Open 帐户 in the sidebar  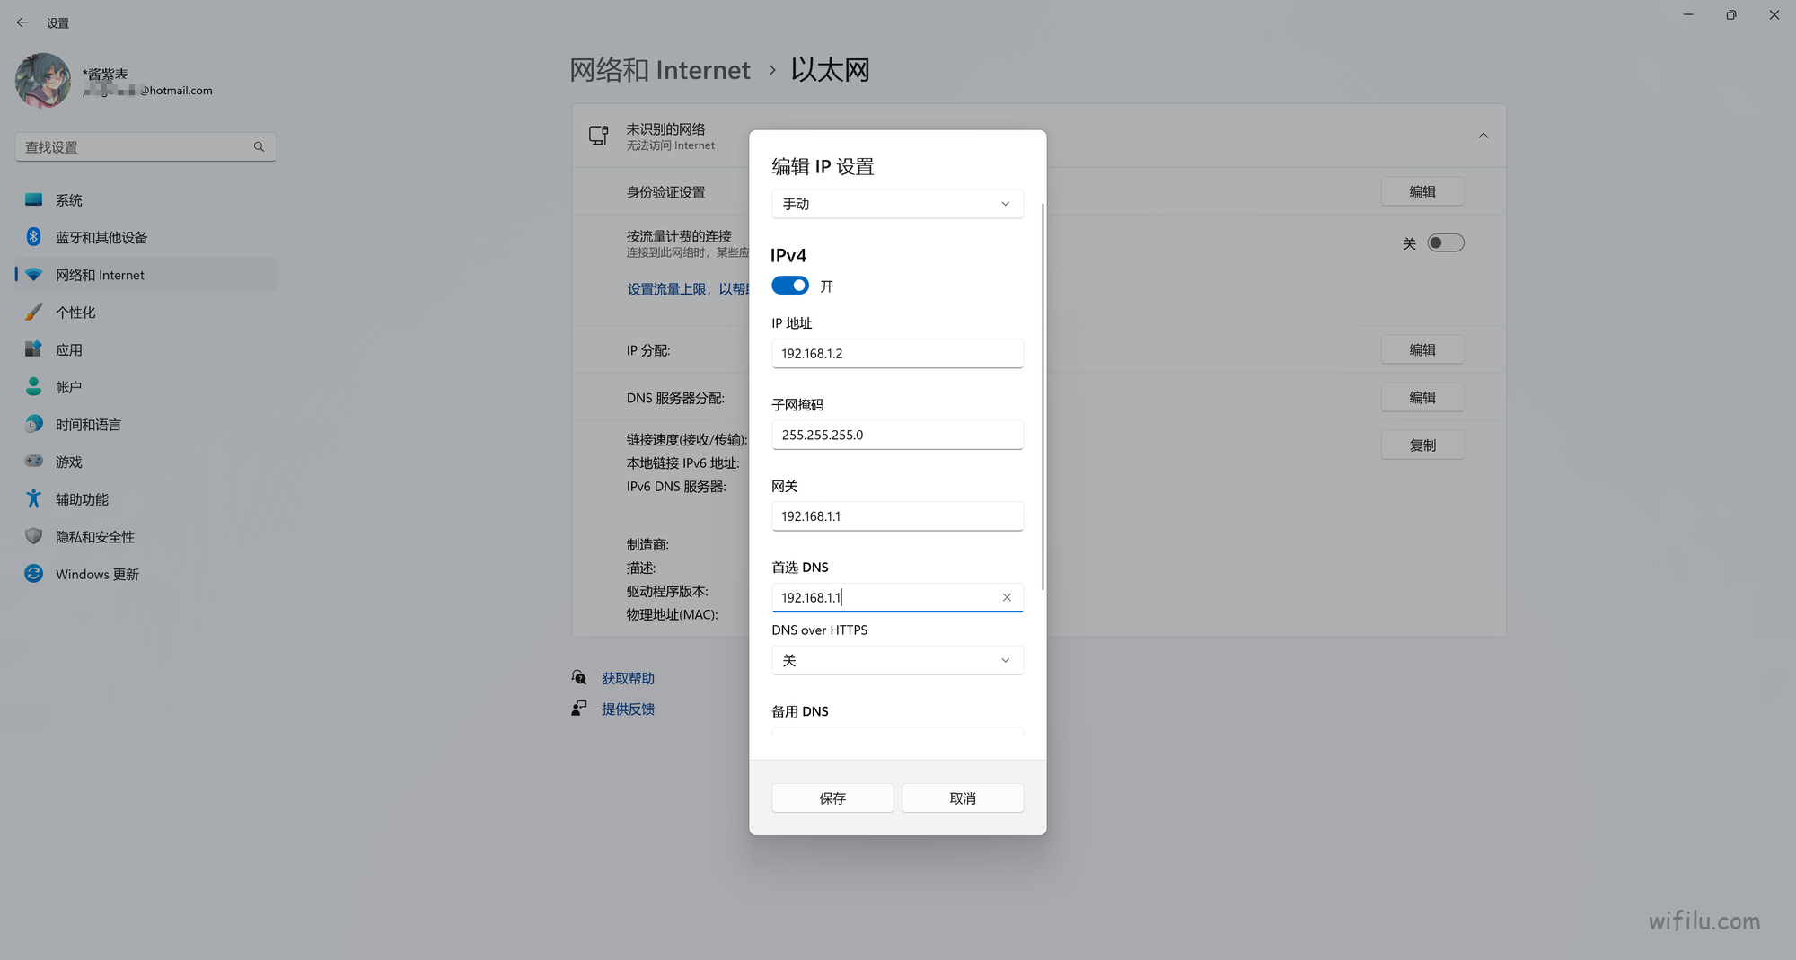click(x=145, y=387)
